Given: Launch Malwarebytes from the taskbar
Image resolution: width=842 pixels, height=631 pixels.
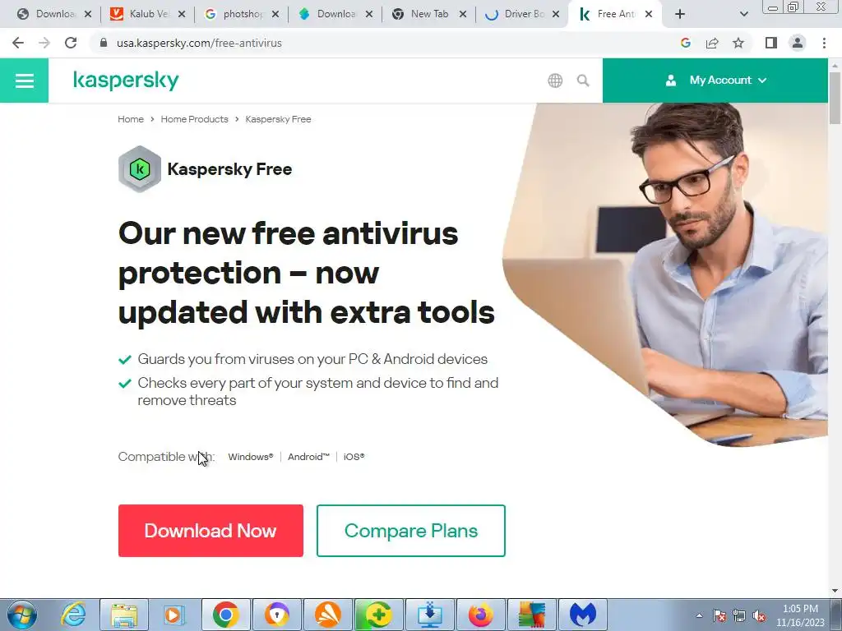Looking at the screenshot, I should click(x=583, y=615).
